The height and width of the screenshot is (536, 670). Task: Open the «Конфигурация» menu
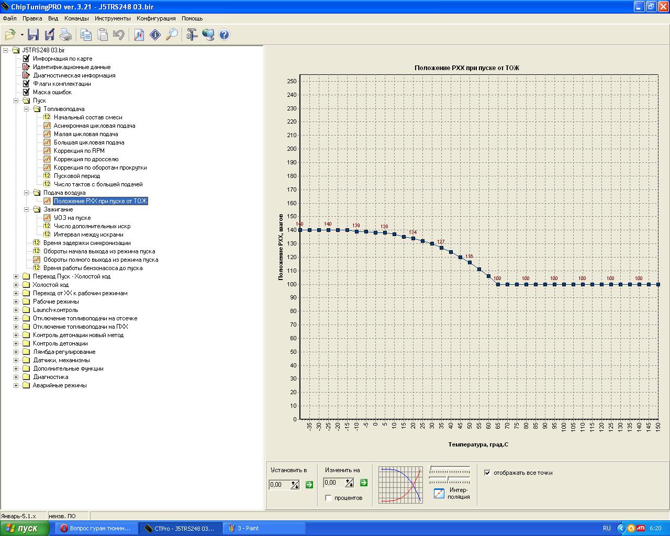(x=156, y=18)
